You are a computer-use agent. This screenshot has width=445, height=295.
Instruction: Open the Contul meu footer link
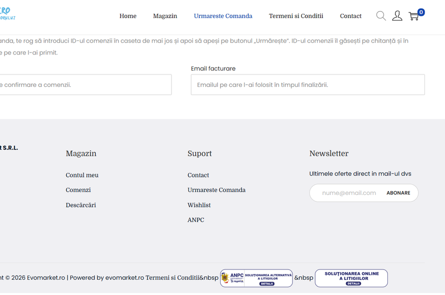[x=82, y=175]
